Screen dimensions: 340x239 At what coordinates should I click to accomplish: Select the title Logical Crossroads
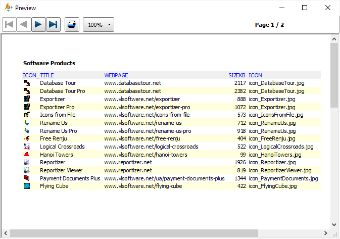pyautogui.click(x=62, y=147)
